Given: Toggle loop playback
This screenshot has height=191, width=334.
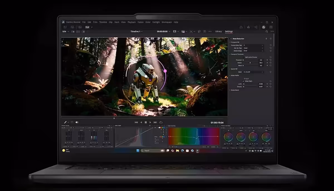Looking at the screenshot, I should [x=161, y=122].
